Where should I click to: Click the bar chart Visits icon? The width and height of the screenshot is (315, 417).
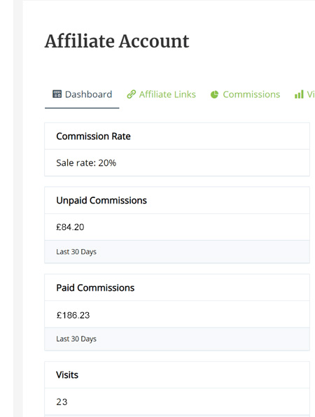pyautogui.click(x=299, y=94)
